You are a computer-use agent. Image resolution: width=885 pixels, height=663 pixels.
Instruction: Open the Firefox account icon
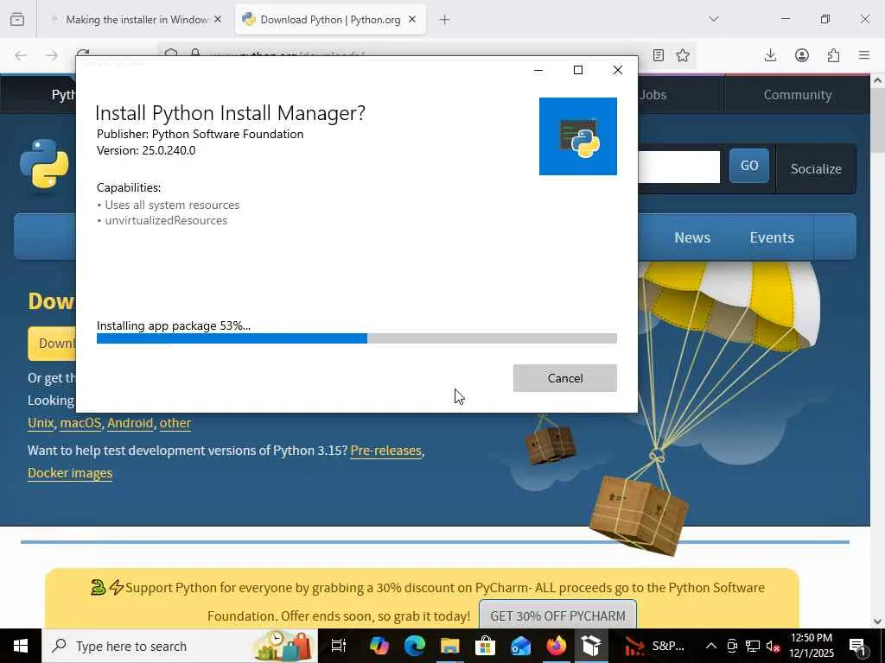[802, 55]
